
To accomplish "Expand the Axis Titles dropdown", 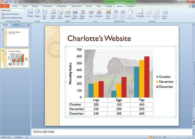I will pos(60,14).
